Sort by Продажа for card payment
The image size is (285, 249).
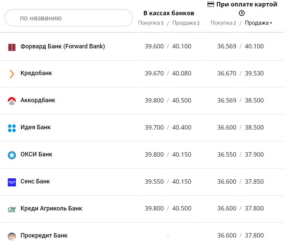258,23
